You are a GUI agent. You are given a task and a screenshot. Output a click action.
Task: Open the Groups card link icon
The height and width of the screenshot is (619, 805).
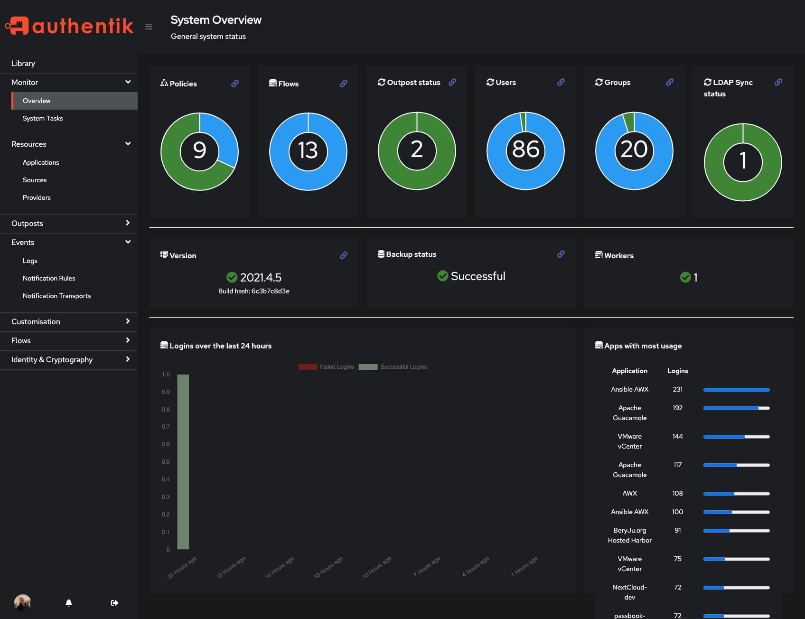coord(670,82)
